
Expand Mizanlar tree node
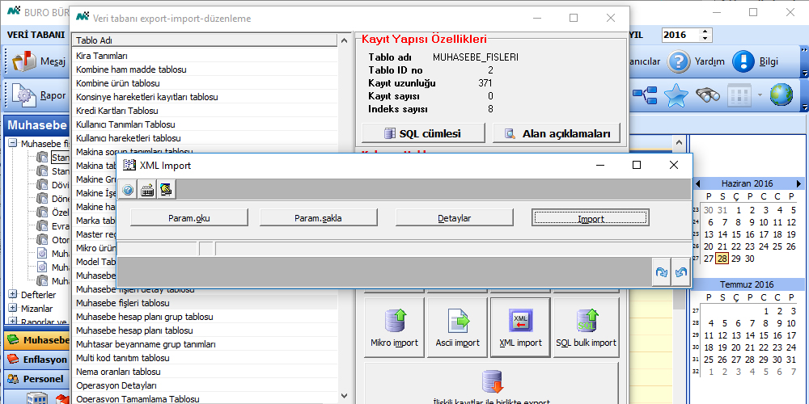[x=12, y=309]
